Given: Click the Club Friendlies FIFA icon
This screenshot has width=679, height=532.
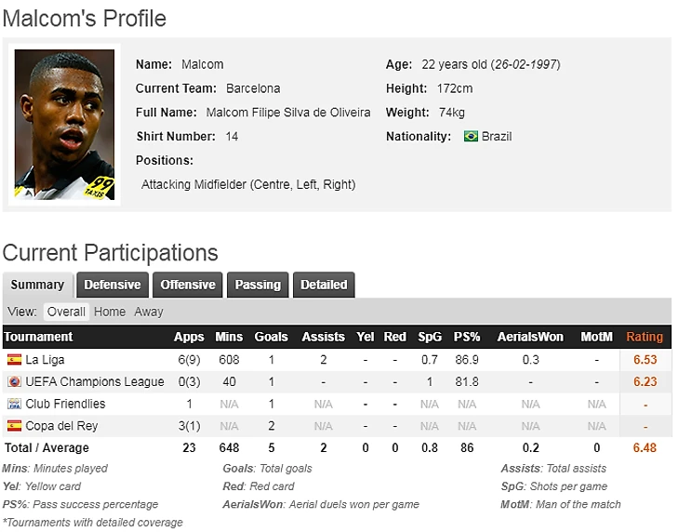Looking at the screenshot, I should tap(14, 404).
